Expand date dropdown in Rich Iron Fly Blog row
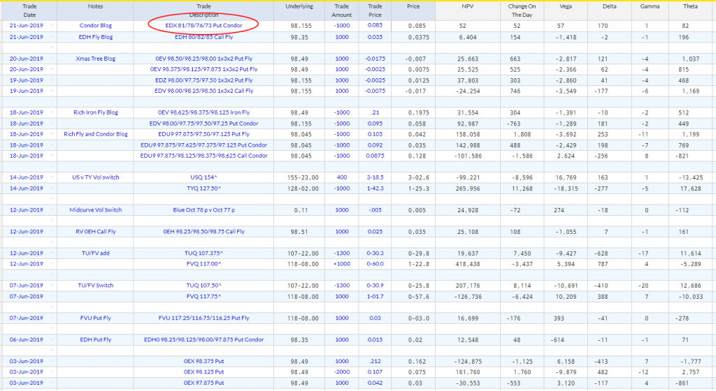 pyautogui.click(x=52, y=112)
